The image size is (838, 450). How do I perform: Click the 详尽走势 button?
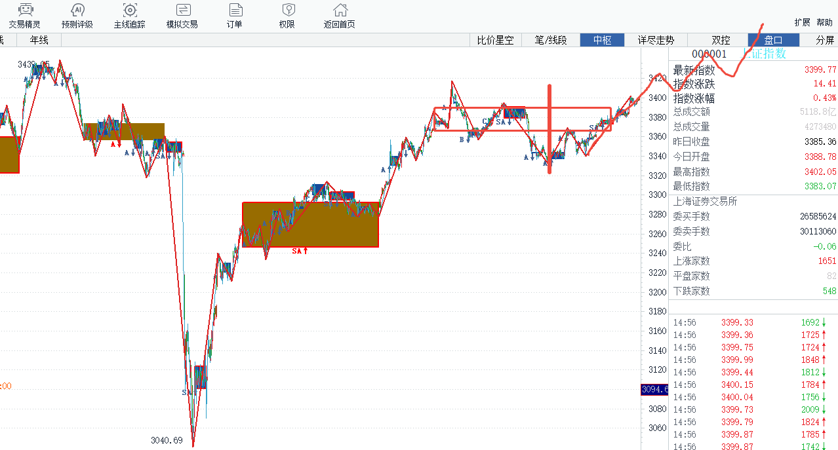tap(656, 40)
